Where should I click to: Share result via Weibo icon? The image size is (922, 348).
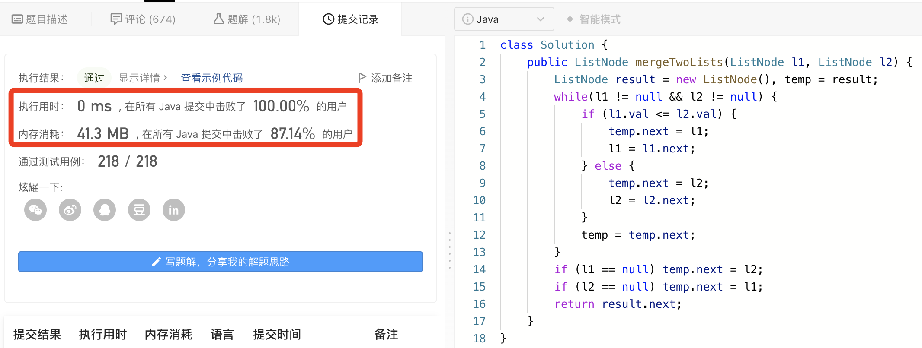pos(70,210)
